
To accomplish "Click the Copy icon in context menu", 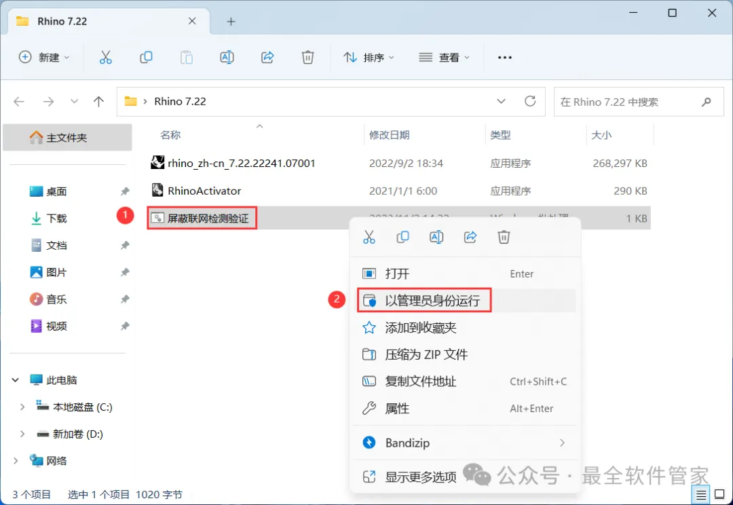I will [x=402, y=237].
